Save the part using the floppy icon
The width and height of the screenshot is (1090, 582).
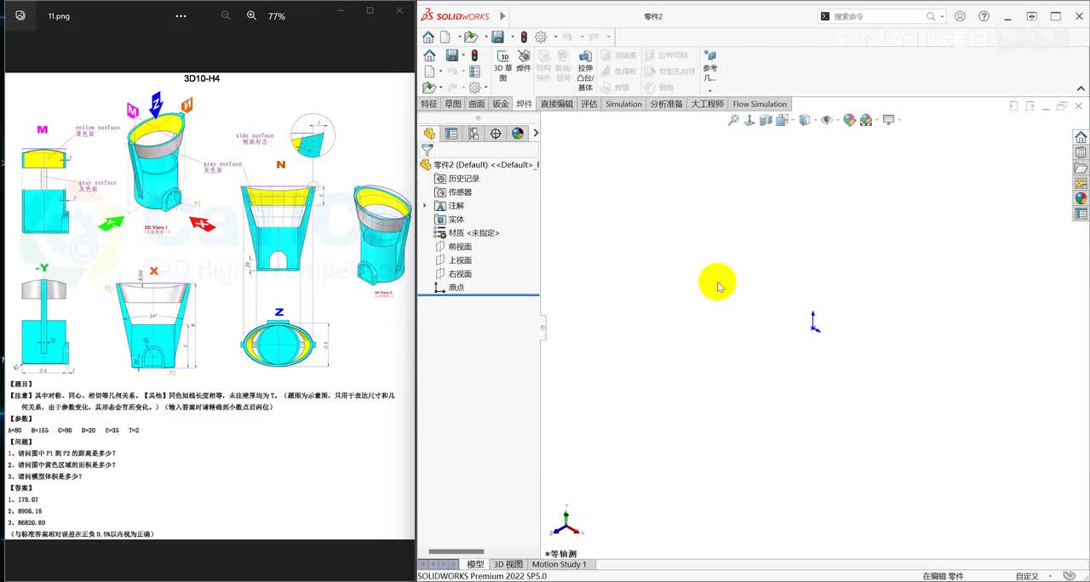pos(497,37)
